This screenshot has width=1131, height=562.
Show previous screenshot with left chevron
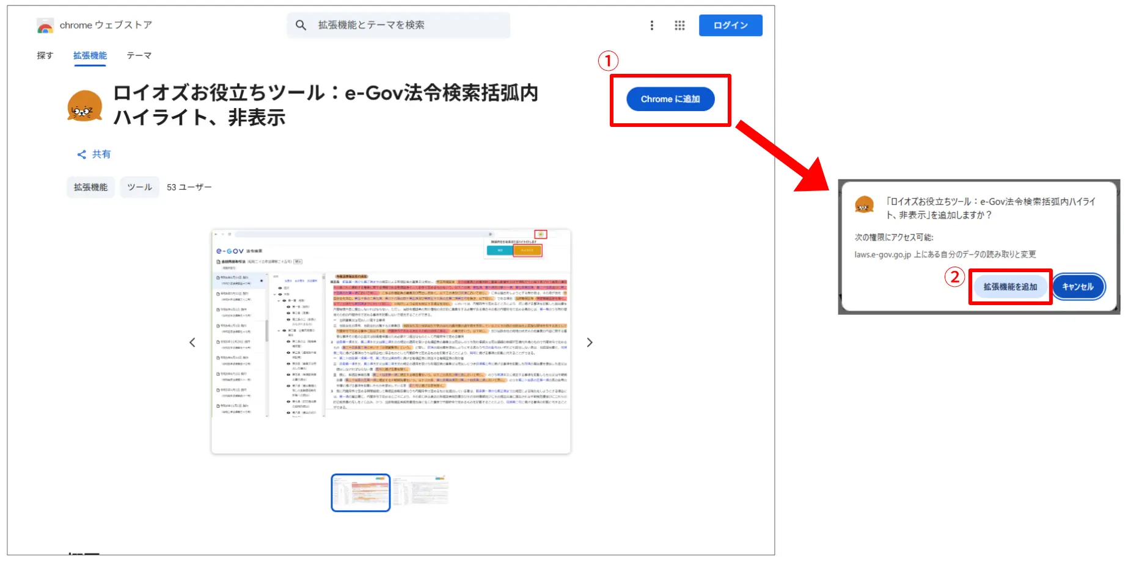click(x=192, y=342)
